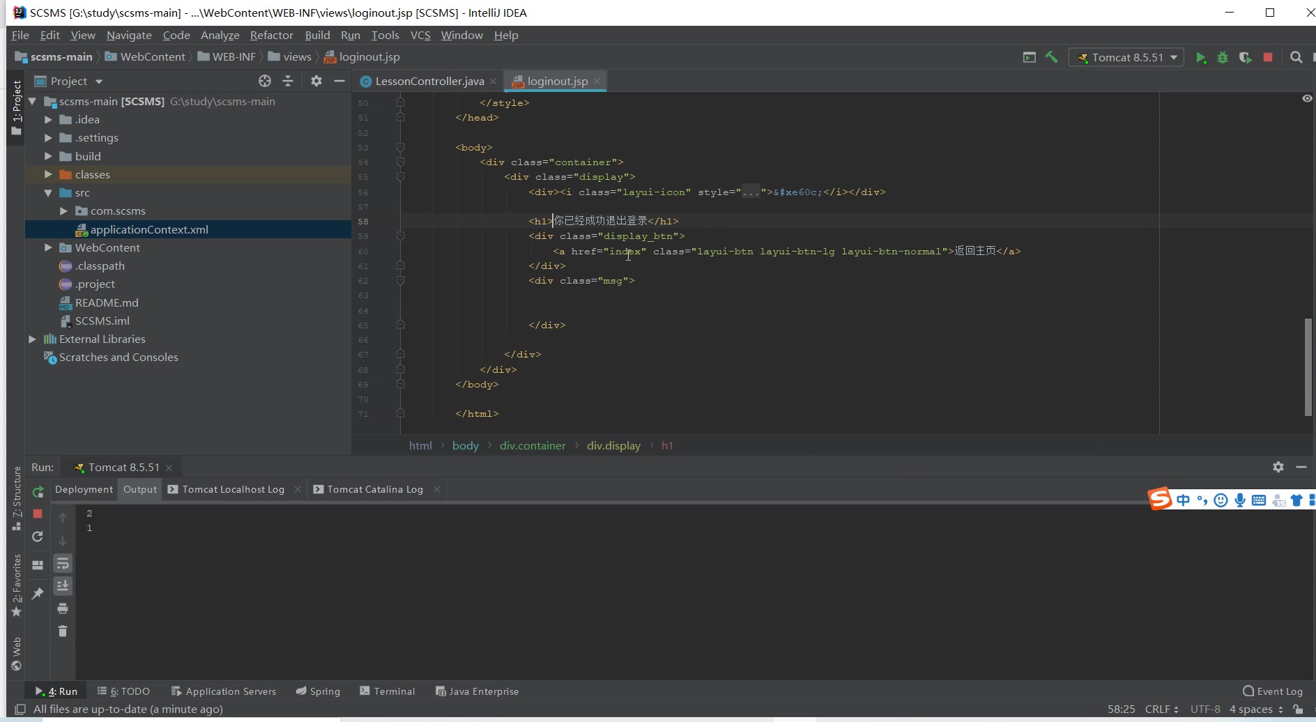Viewport: 1316px width, 722px height.
Task: Click the print icon in the Run panel
Action: tap(63, 608)
